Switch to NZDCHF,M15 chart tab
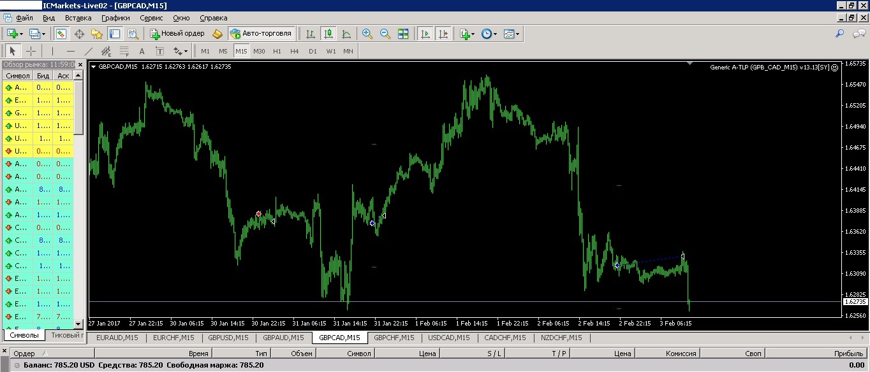The height and width of the screenshot is (372, 870). coord(561,338)
